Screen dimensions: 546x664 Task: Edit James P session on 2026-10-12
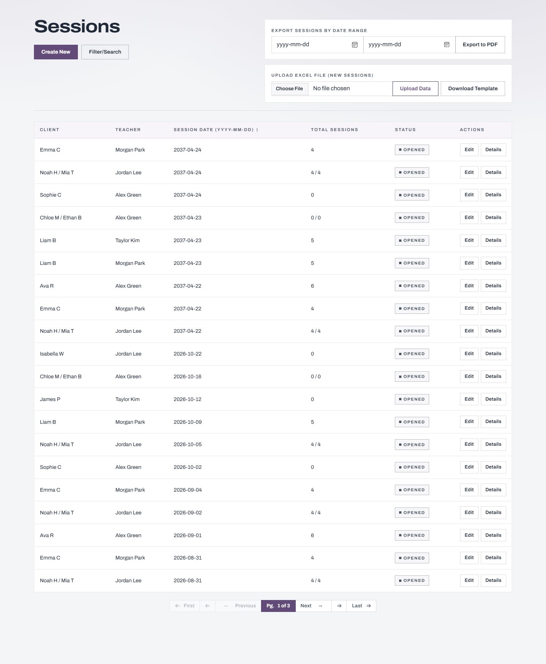click(469, 399)
